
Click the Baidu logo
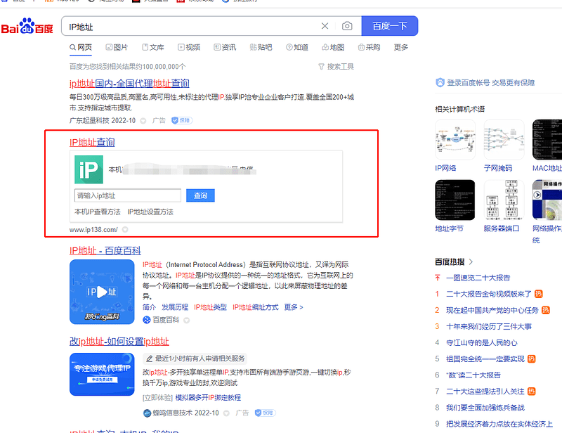pos(27,26)
